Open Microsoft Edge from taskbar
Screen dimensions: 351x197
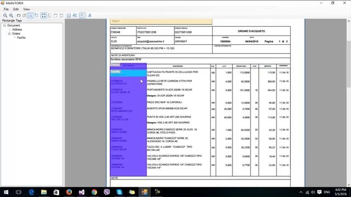pyautogui.click(x=31, y=192)
